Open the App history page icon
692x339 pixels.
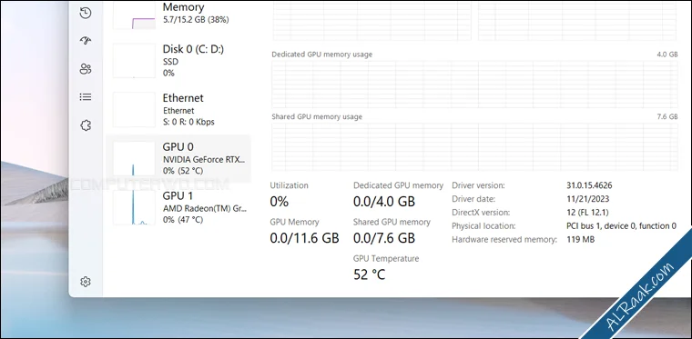click(x=86, y=14)
